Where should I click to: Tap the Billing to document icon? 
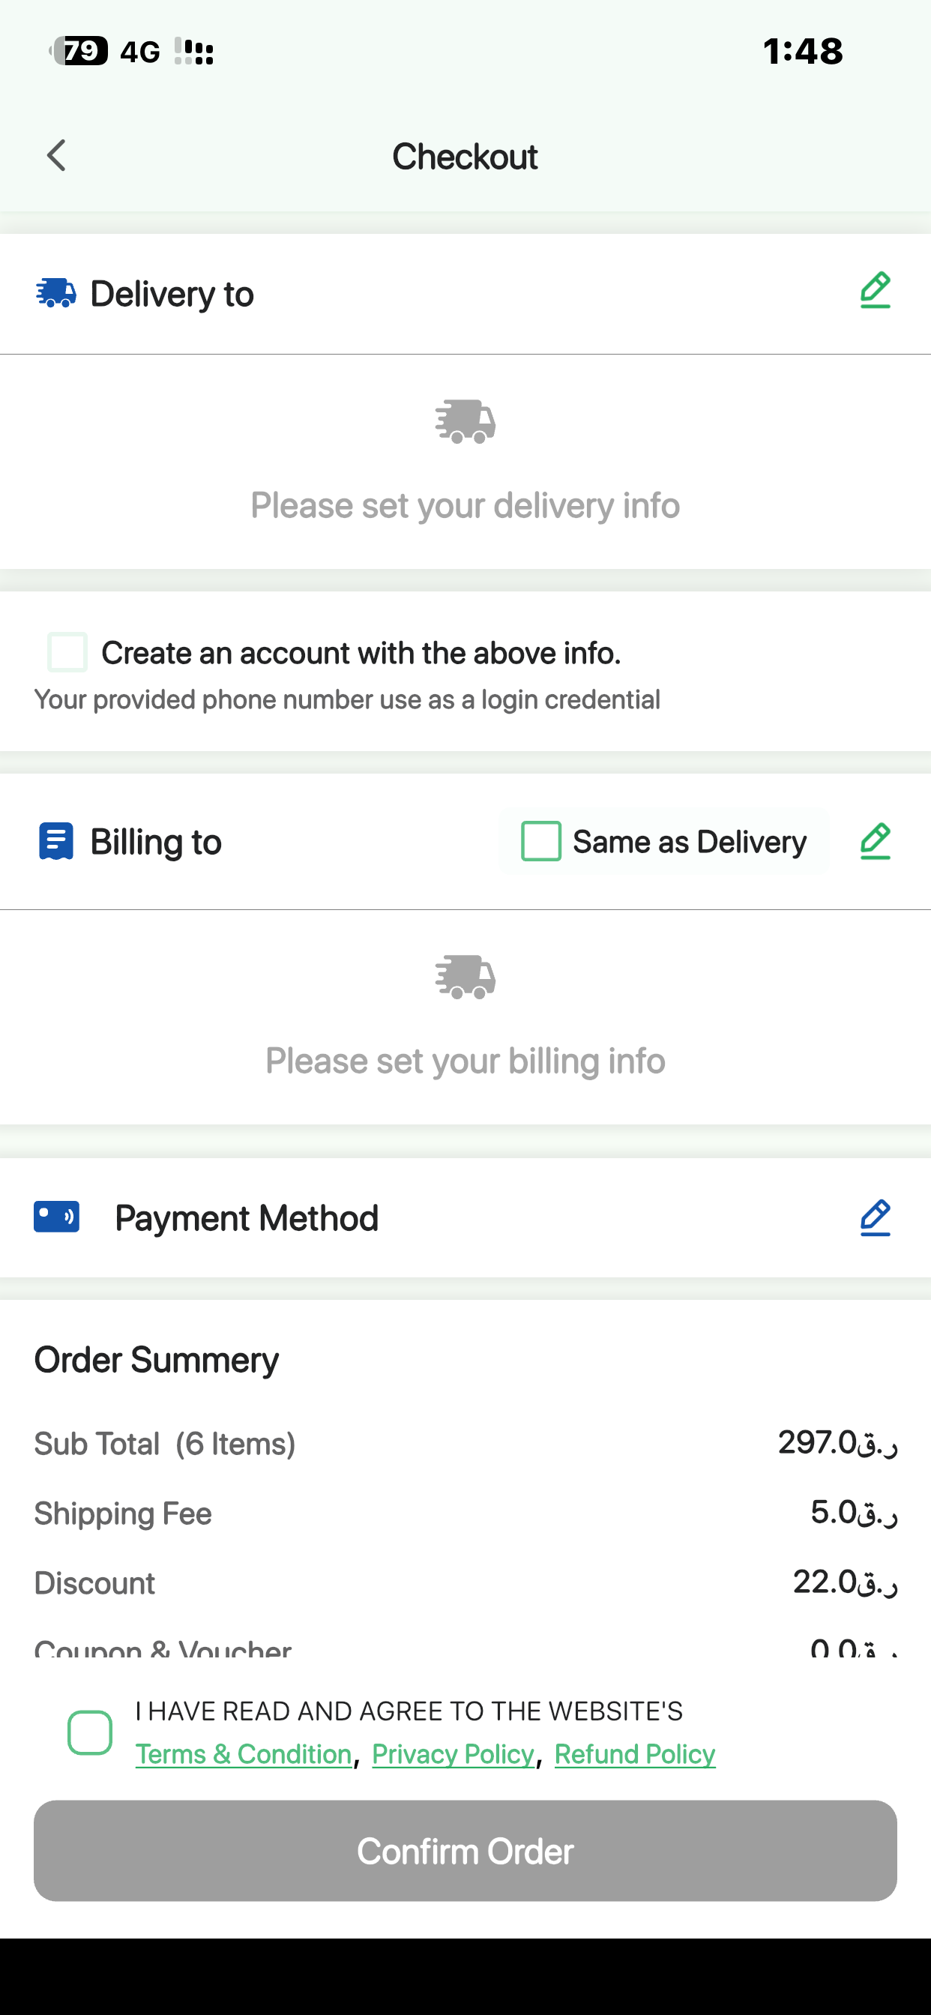(56, 841)
